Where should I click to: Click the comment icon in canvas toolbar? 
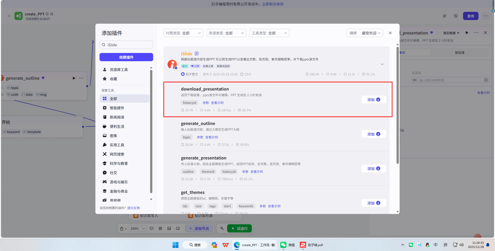152,228
